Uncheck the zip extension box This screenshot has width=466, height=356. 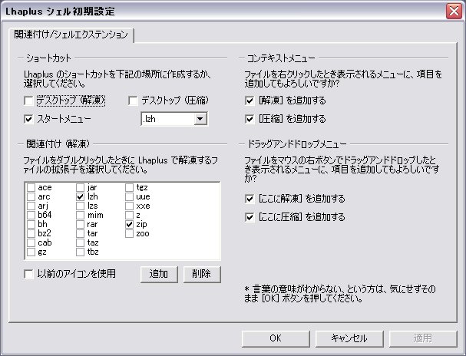(x=129, y=224)
